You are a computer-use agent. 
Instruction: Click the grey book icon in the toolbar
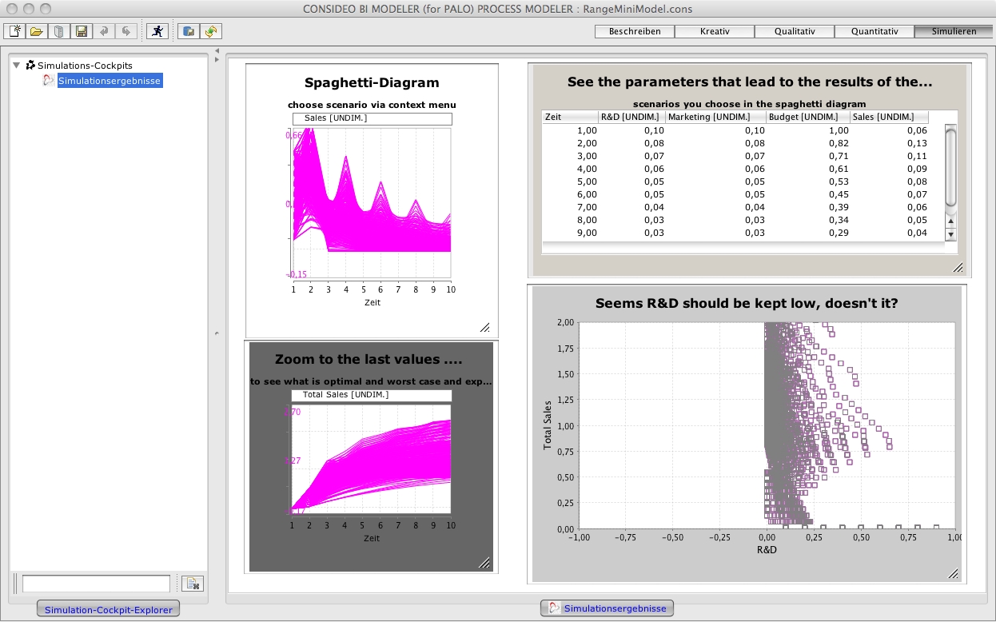point(59,31)
